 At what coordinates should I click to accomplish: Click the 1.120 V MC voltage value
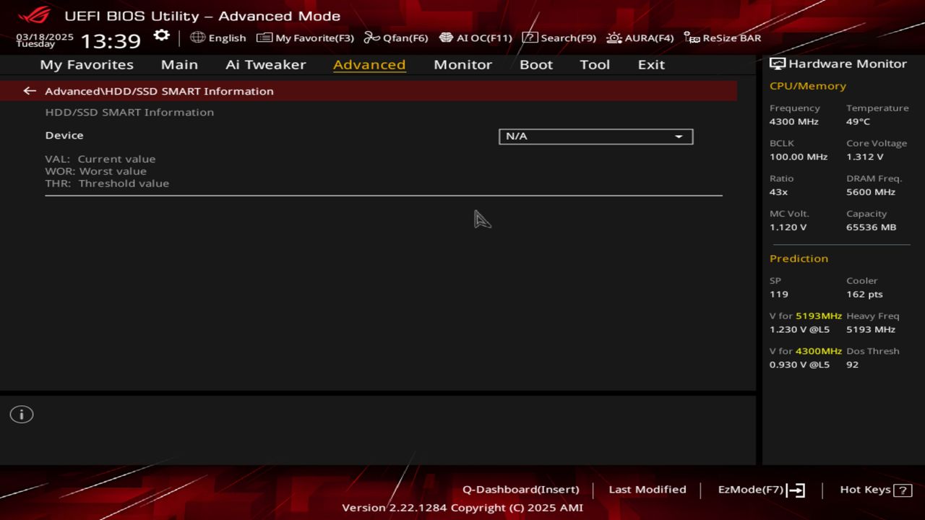788,227
